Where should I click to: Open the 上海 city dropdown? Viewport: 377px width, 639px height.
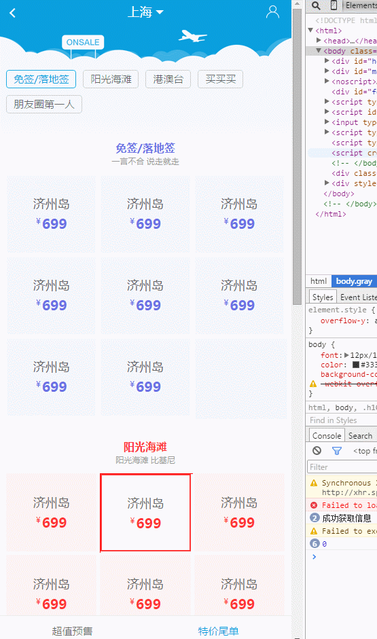(145, 12)
